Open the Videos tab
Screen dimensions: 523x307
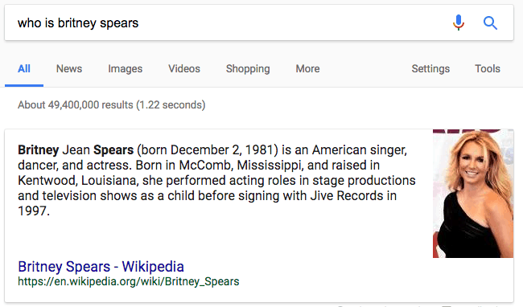(184, 68)
